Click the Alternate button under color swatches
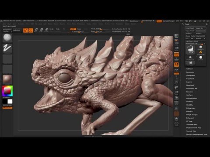Image resolution: width=210 pixels, height=157 pixels. tap(7, 108)
